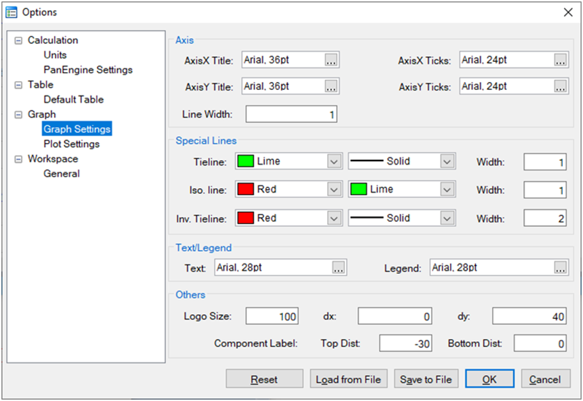Viewport: 583px width, 401px height.
Task: Open AxisY Title font picker ellipsis button
Action: click(x=331, y=87)
